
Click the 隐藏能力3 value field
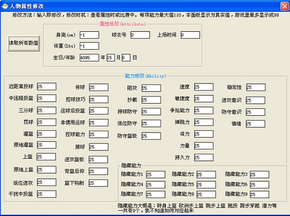pyautogui.click(x=259, y=174)
